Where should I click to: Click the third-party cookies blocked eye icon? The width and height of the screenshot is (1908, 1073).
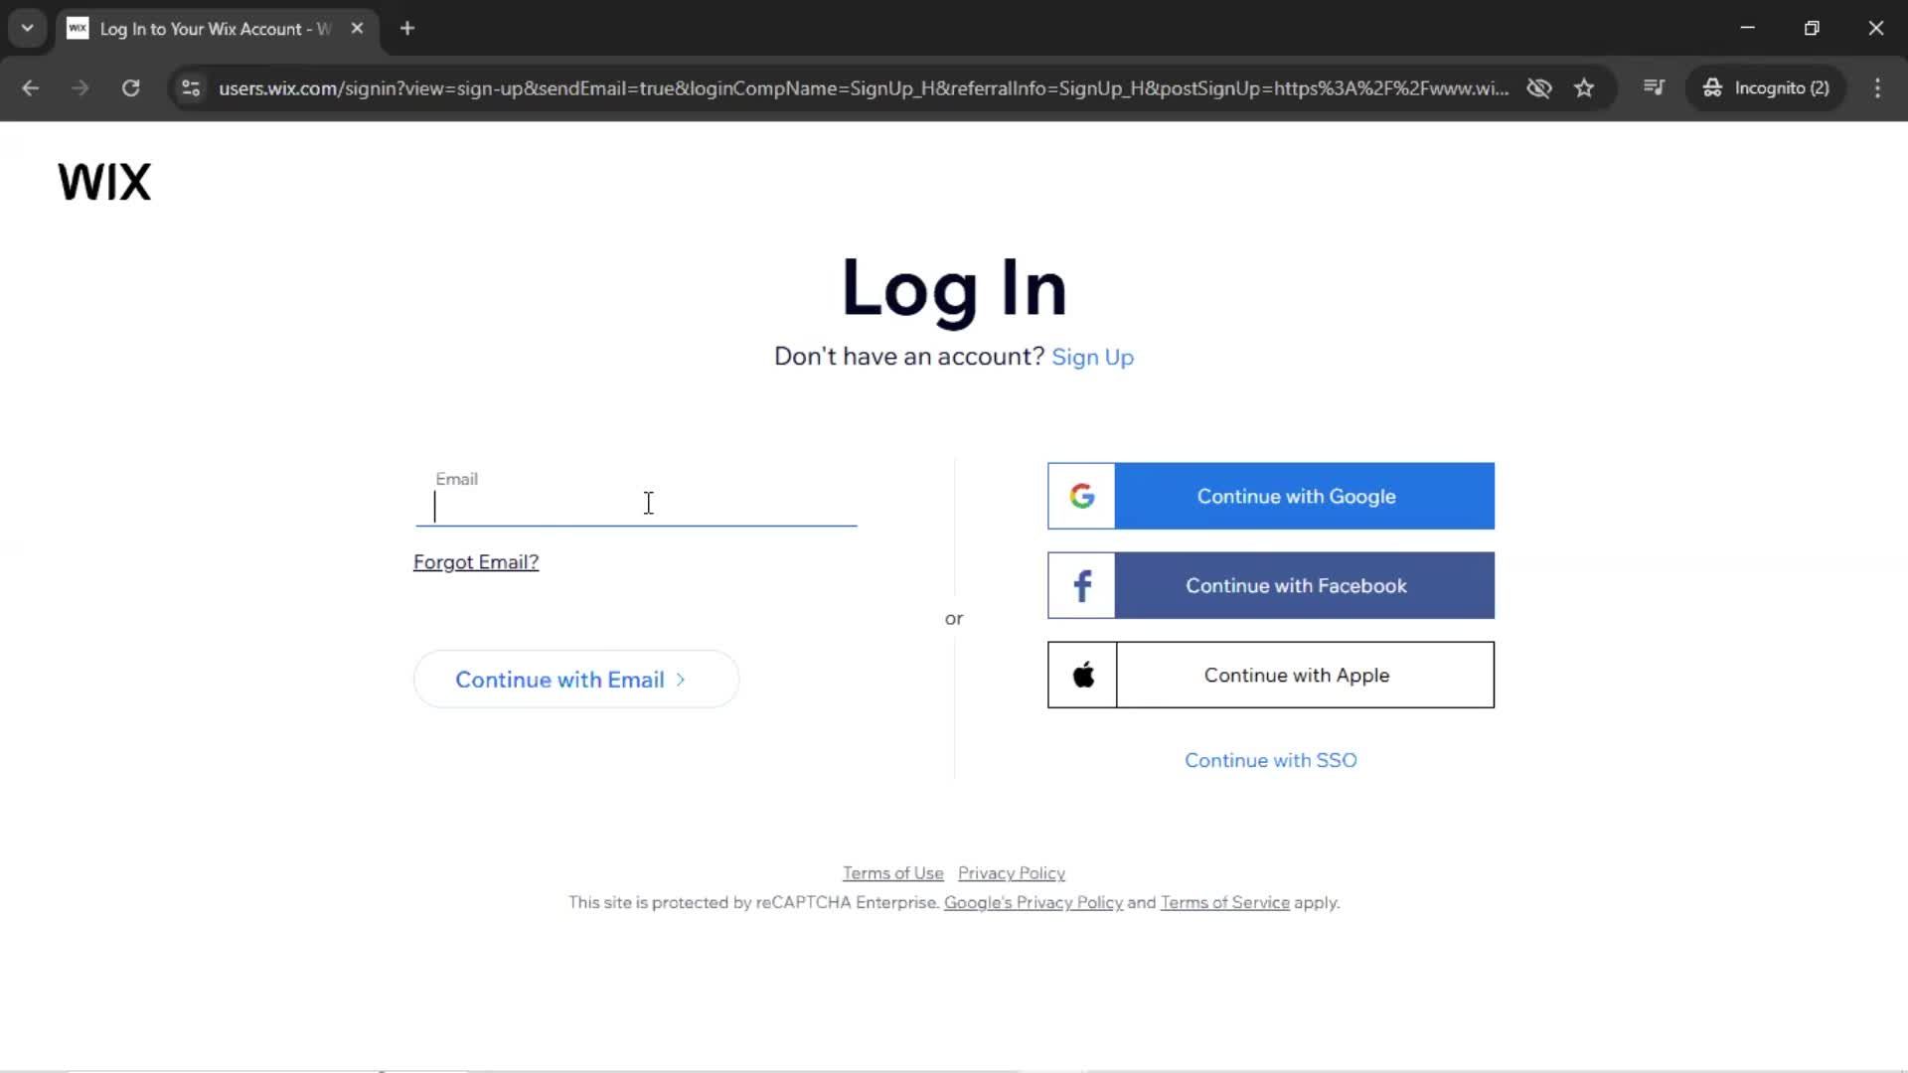pos(1538,88)
